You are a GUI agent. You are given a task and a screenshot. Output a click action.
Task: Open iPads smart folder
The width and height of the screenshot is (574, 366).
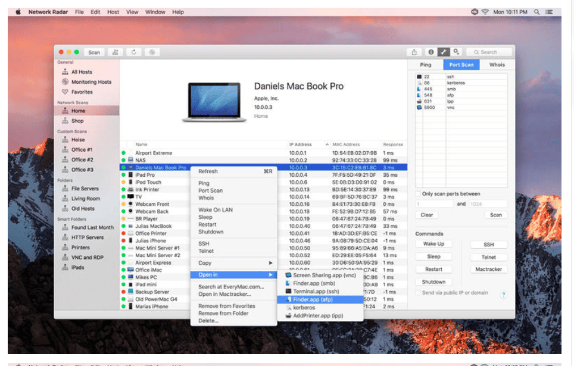point(77,268)
